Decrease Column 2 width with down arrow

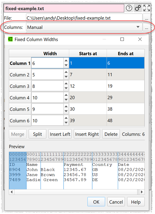tap(66, 77)
